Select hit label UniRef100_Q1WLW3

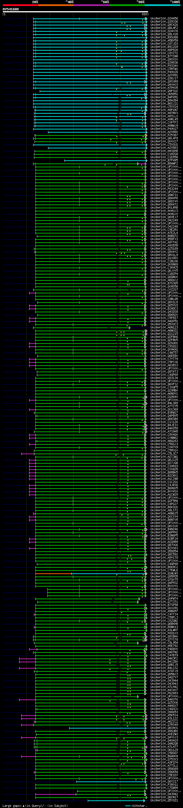(164, 573)
